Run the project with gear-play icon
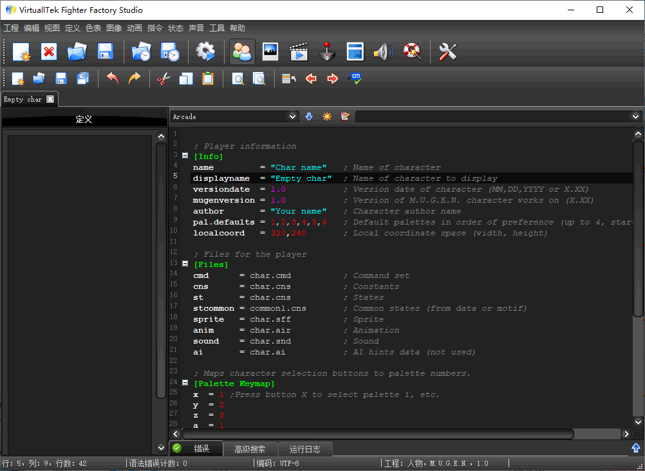The image size is (645, 471). pos(206,51)
